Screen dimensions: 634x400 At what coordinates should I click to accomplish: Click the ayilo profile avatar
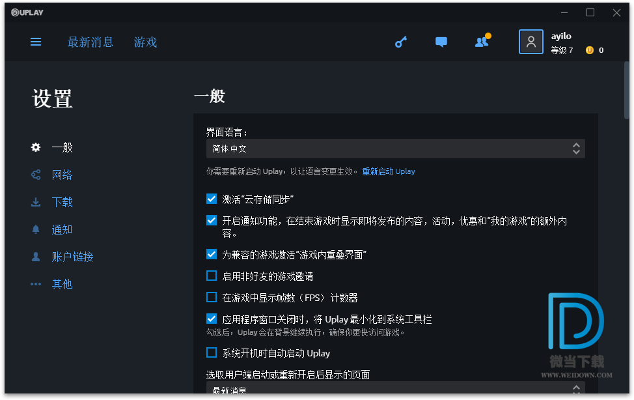pyautogui.click(x=531, y=41)
